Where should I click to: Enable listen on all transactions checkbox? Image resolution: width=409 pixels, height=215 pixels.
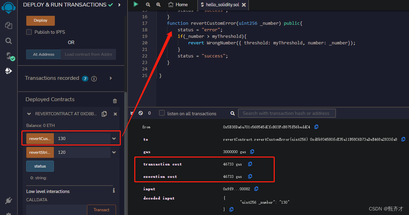(x=162, y=113)
